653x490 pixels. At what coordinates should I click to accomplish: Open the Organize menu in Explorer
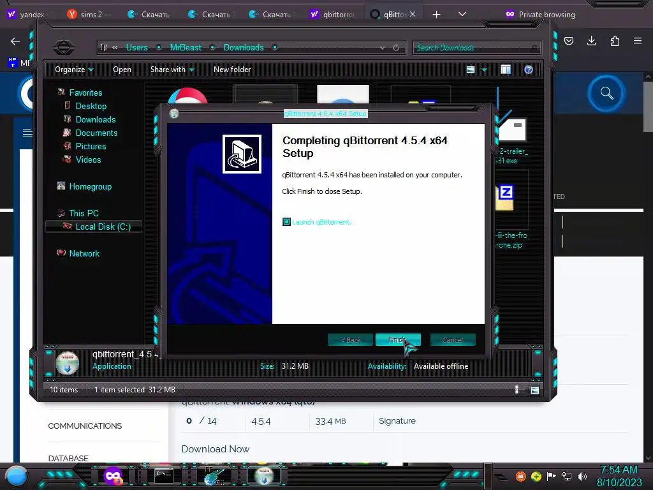click(x=74, y=70)
